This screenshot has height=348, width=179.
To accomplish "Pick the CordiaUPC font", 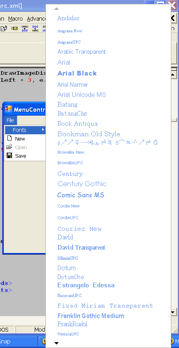I will (x=68, y=218).
